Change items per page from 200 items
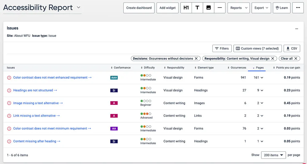The width and height of the screenshot is (307, 164). click(x=274, y=155)
